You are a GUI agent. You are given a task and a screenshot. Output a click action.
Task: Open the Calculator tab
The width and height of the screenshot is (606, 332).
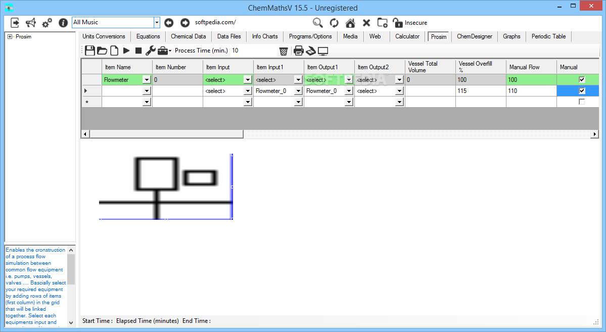[407, 36]
